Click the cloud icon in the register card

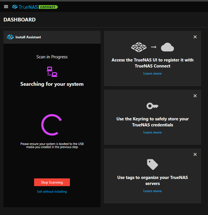tap(167, 47)
